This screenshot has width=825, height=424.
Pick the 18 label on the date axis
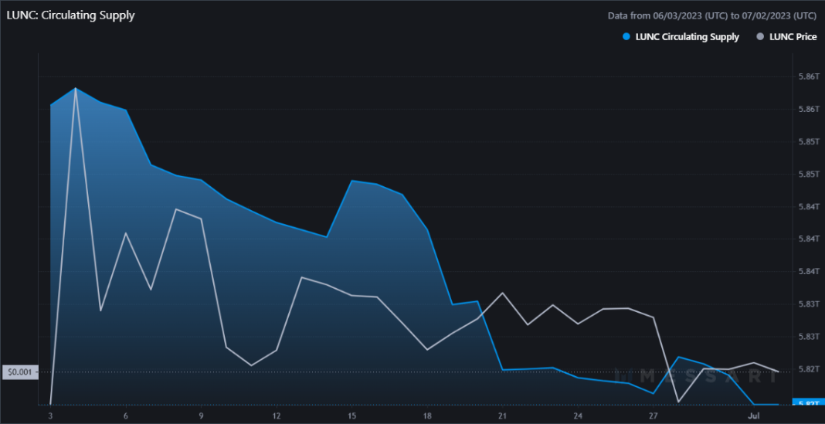click(427, 416)
